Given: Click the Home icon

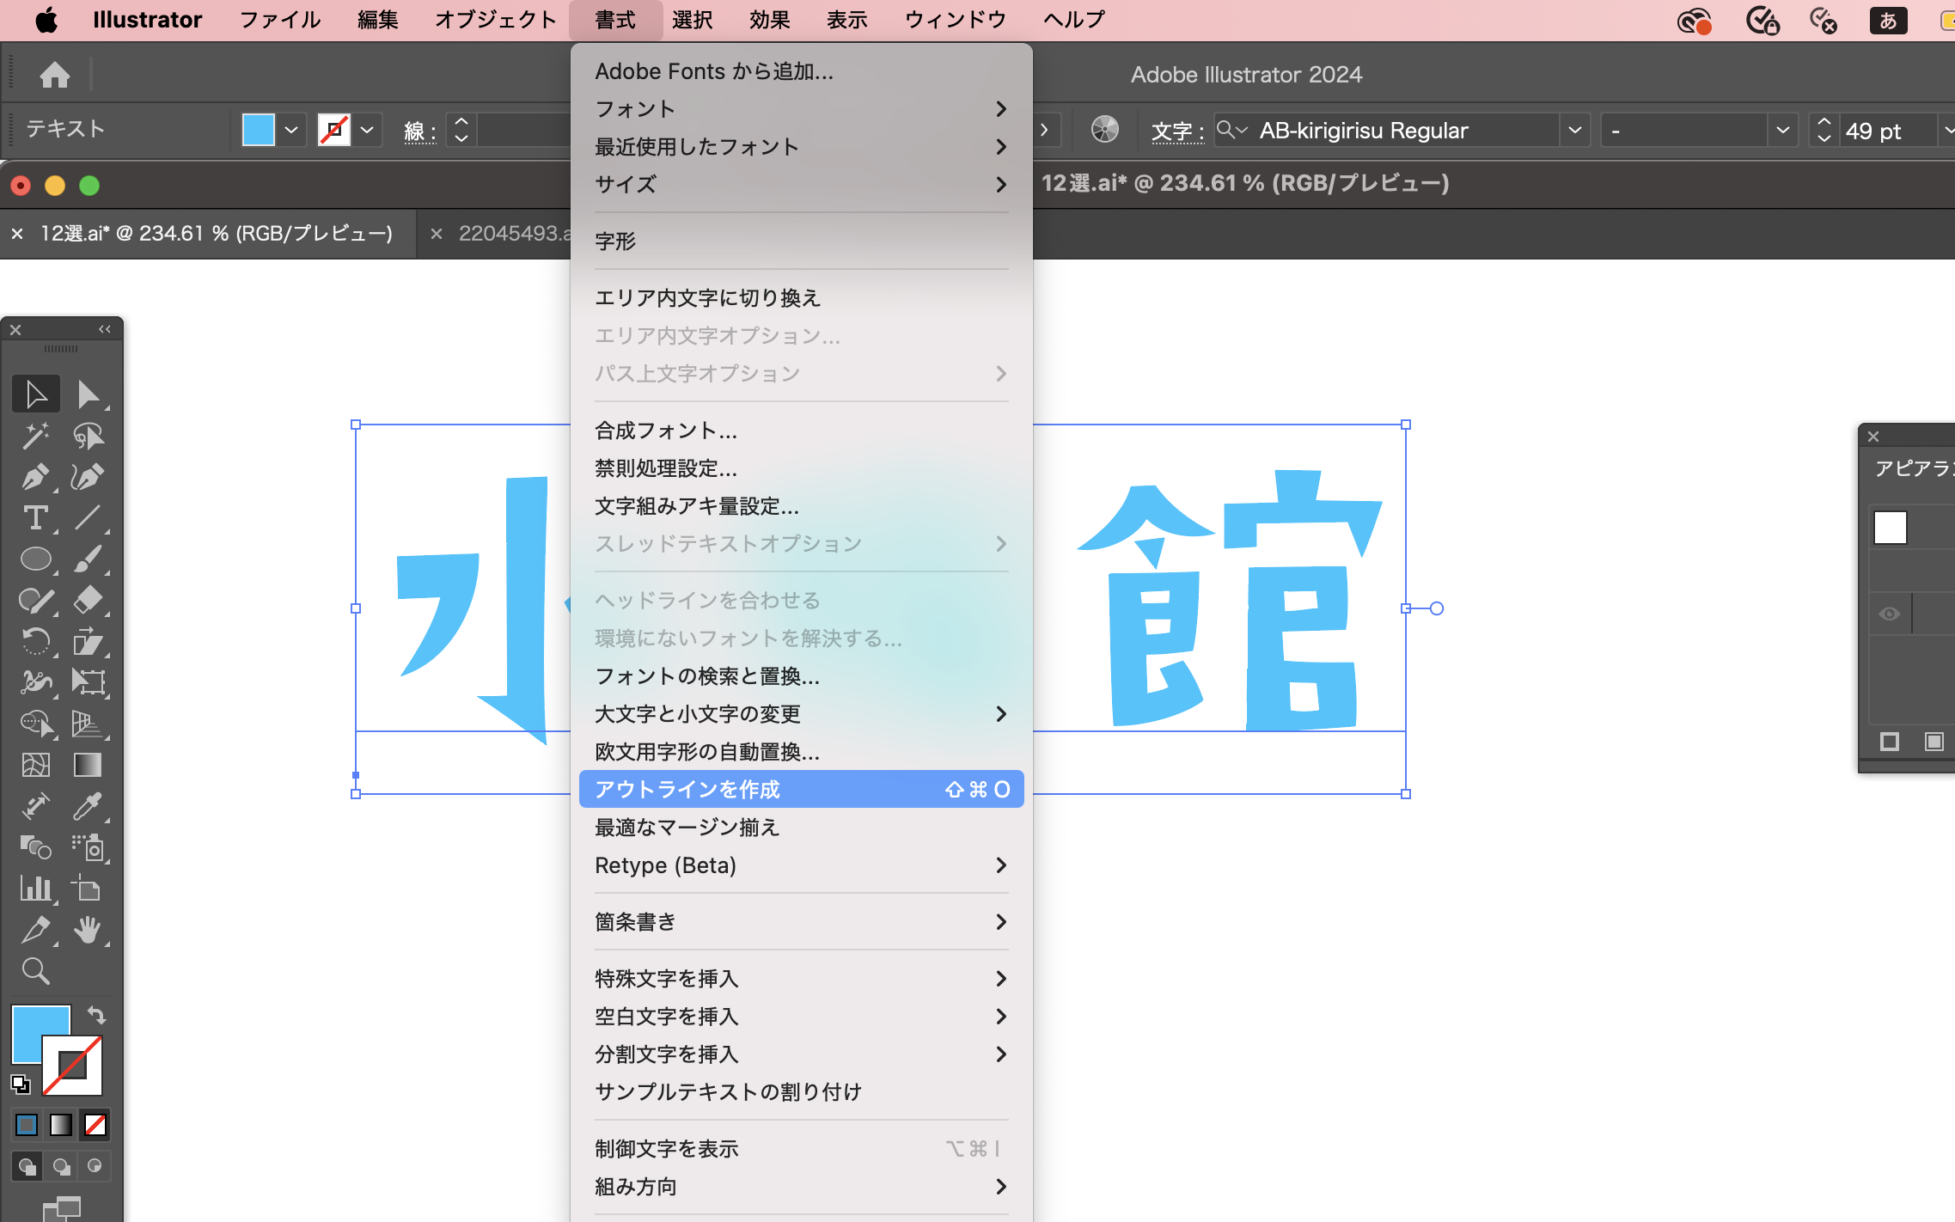Looking at the screenshot, I should tap(55, 75).
